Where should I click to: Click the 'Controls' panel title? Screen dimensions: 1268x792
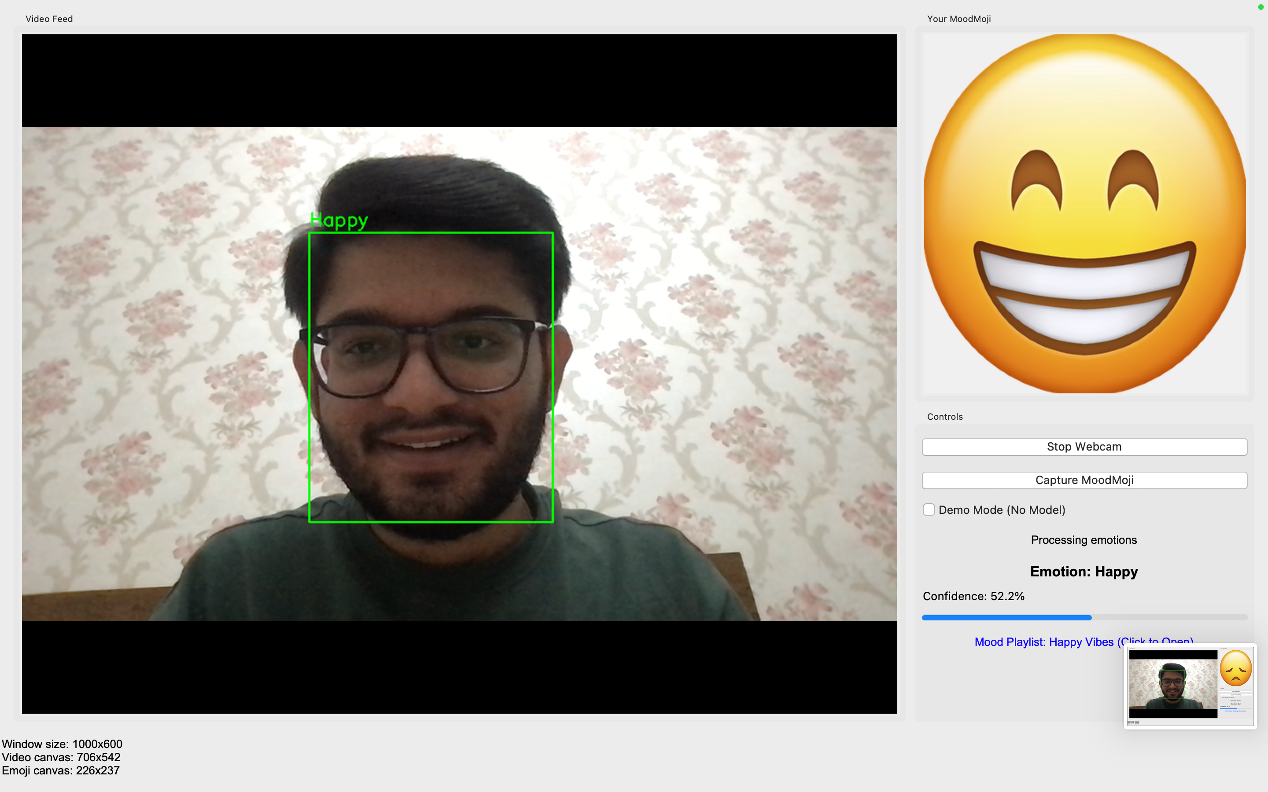(945, 417)
